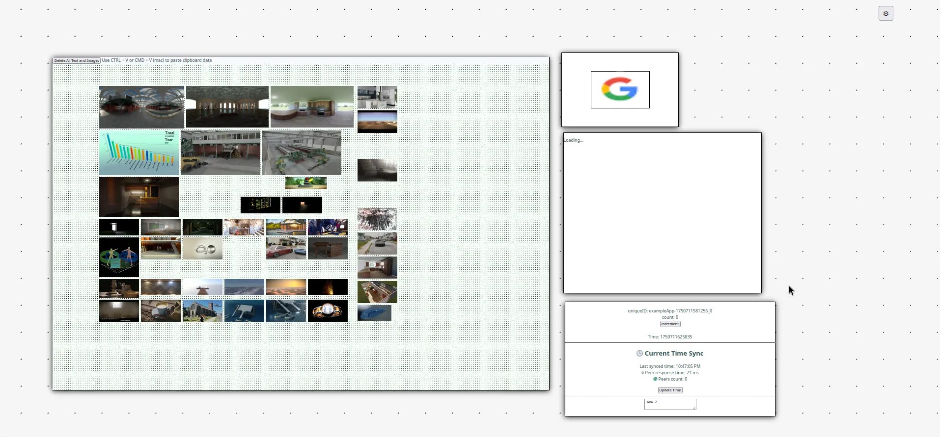Click the paste clipboard data hint text
This screenshot has width=940, height=437.
tap(157, 60)
